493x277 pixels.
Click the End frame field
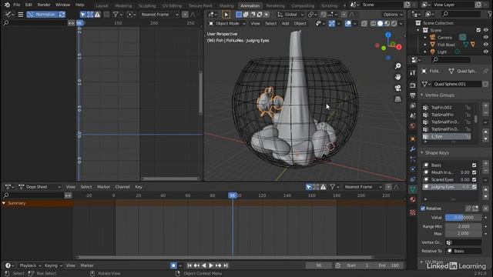tap(389, 265)
